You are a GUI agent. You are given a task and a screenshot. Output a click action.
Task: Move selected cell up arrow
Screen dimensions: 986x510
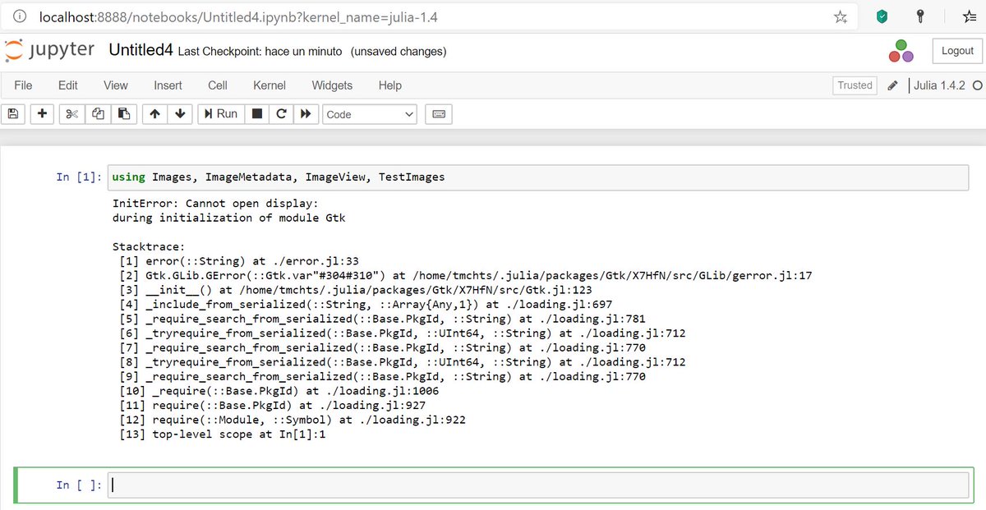(x=154, y=114)
